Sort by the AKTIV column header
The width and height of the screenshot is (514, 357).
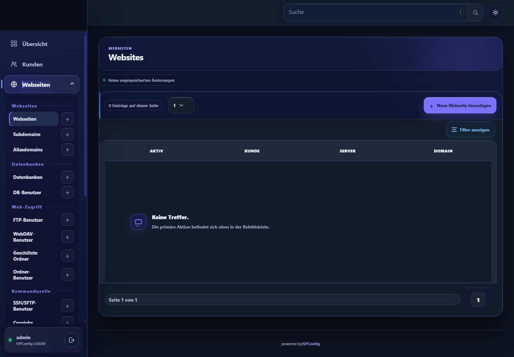[x=156, y=151]
